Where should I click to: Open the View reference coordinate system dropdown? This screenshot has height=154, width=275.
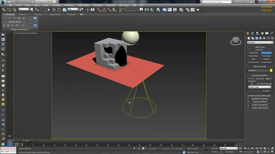(x=73, y=9)
